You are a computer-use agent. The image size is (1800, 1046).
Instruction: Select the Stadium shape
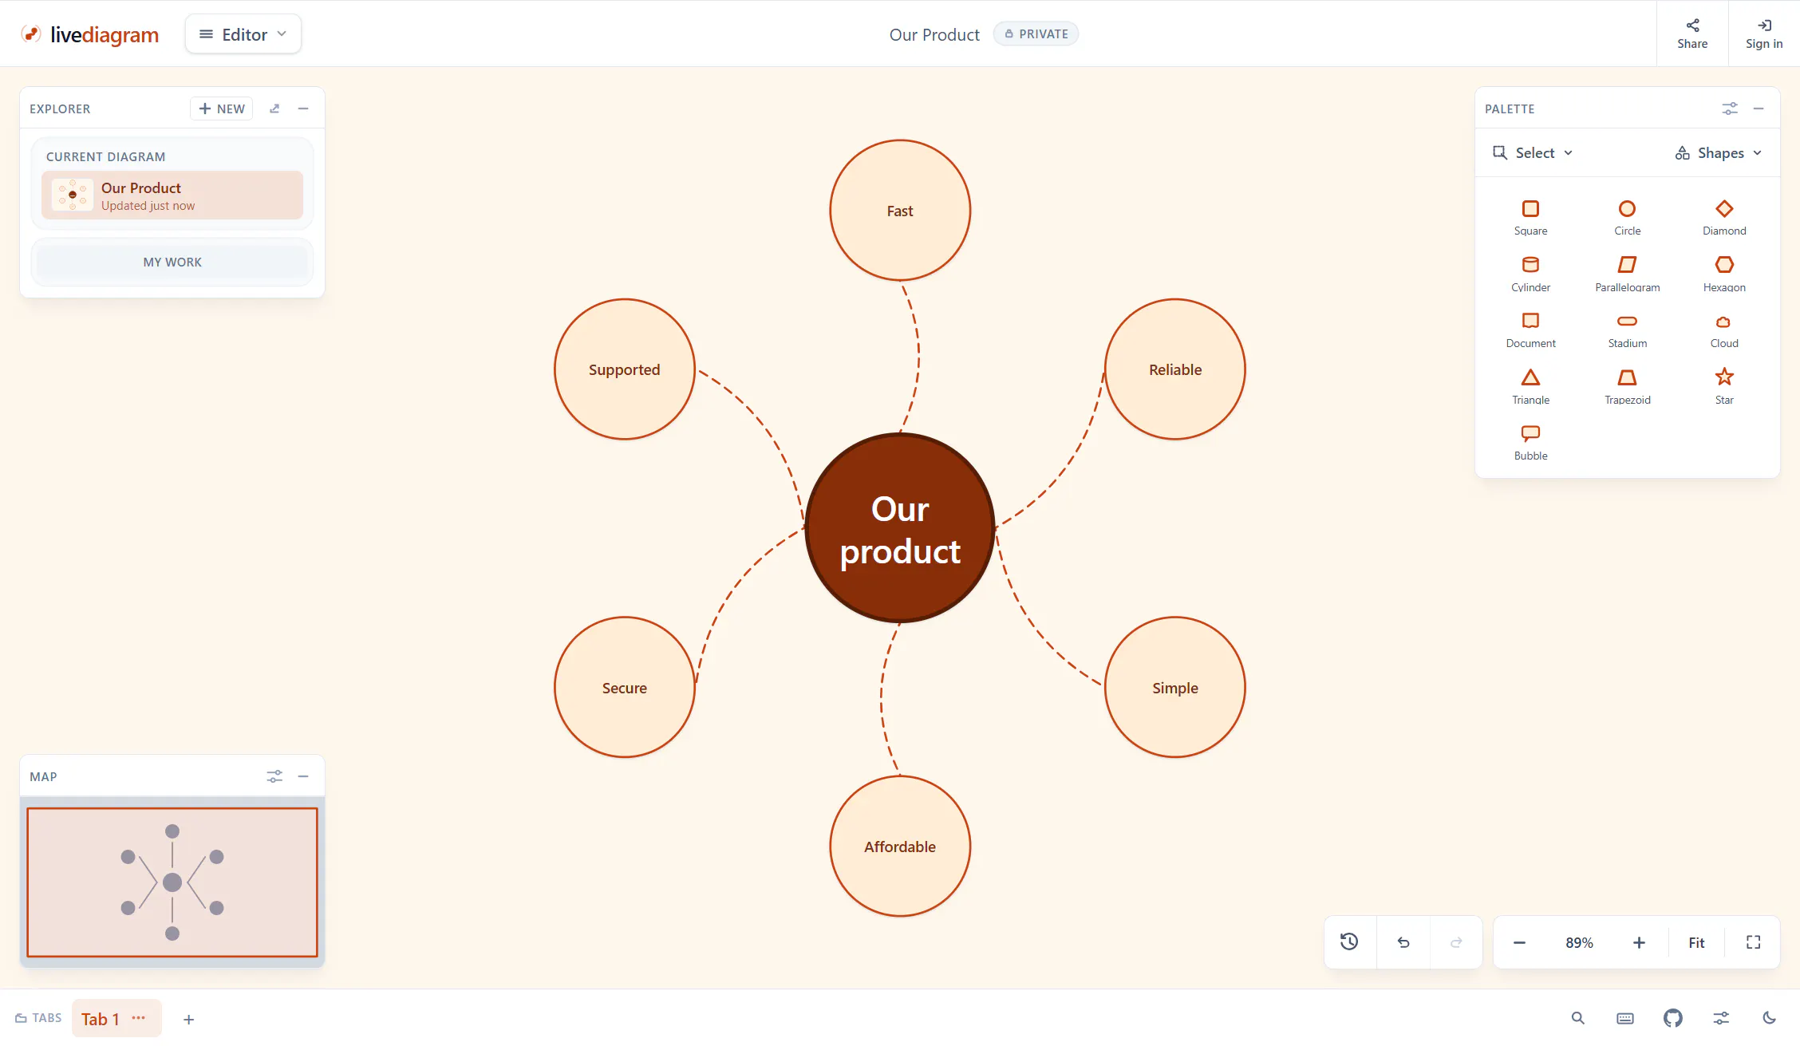click(1627, 330)
